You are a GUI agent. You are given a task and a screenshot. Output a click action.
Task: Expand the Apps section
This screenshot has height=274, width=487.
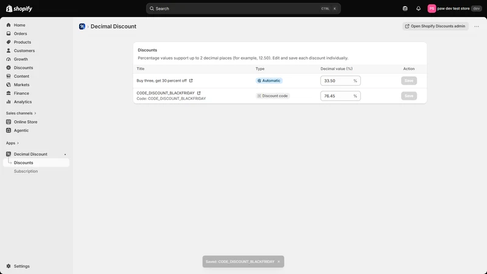click(x=12, y=143)
